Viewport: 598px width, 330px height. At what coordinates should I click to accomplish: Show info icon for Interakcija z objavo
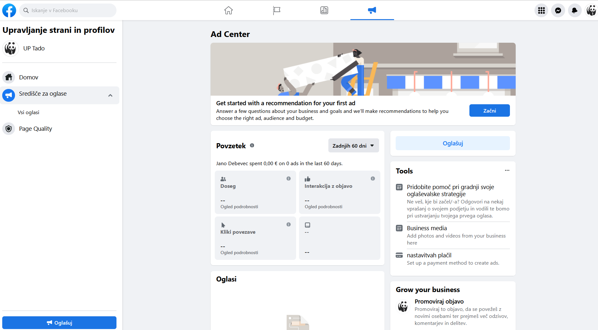click(x=373, y=179)
